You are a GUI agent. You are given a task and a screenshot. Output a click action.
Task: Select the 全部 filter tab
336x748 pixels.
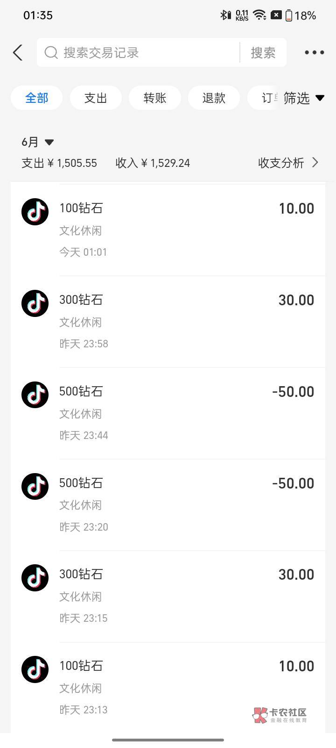[x=36, y=98]
